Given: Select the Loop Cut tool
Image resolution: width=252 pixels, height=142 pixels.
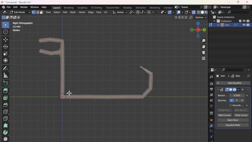Looking at the screenshot, I should coord(6,112).
